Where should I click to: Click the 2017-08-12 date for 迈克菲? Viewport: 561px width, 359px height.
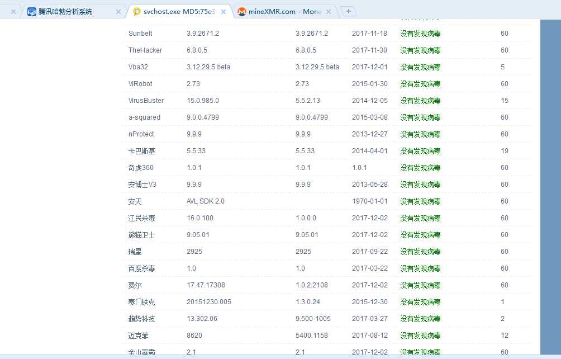[x=369, y=336]
